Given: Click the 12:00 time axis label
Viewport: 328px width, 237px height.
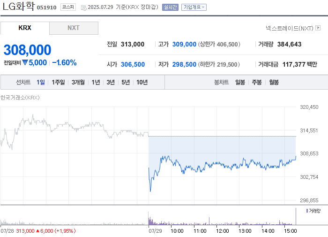Looking at the screenshot, I should (x=223, y=231).
